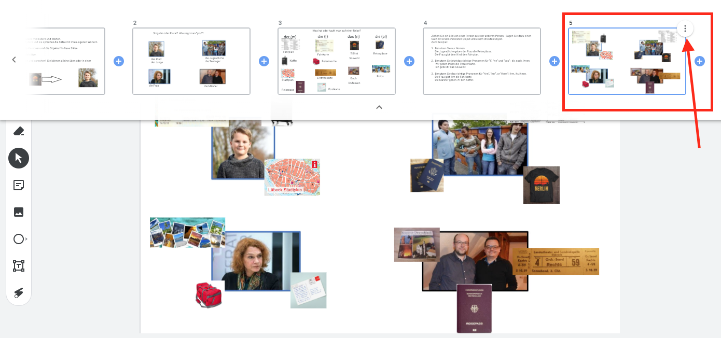Select the Text box tool

(19, 266)
